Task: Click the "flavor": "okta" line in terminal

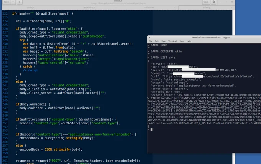Action: click(165, 64)
